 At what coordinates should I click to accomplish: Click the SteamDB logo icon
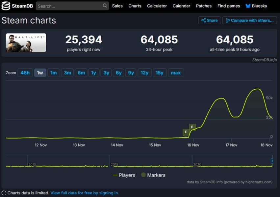[x=6, y=6]
